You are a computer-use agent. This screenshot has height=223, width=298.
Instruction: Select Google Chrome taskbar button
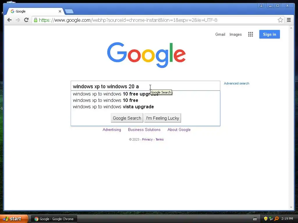click(54, 219)
